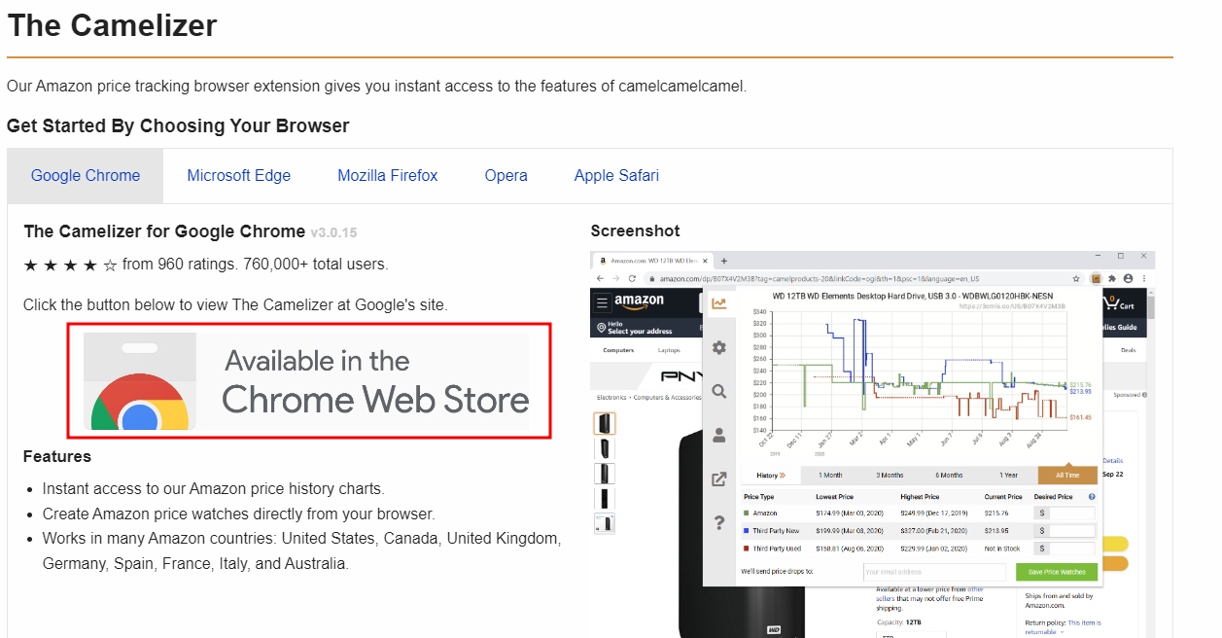
Task: Open the Amazon hamburger menu icon
Action: 603,301
